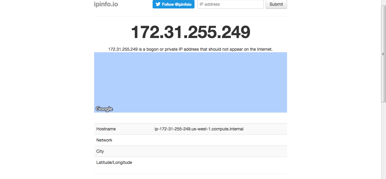The image size is (386, 179).
Task: Select the Hostname label cell
Action: point(106,129)
